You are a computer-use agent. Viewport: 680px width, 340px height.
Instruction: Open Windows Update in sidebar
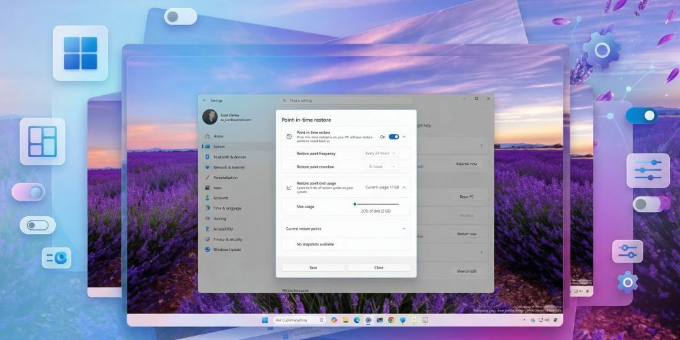[227, 250]
